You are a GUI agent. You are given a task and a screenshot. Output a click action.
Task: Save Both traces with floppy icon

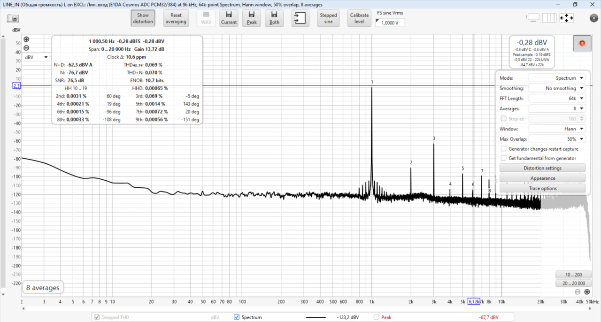tap(274, 18)
